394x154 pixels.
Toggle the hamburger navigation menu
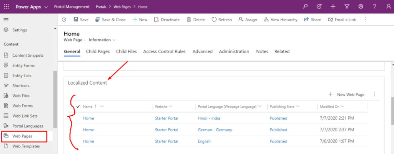[6, 20]
